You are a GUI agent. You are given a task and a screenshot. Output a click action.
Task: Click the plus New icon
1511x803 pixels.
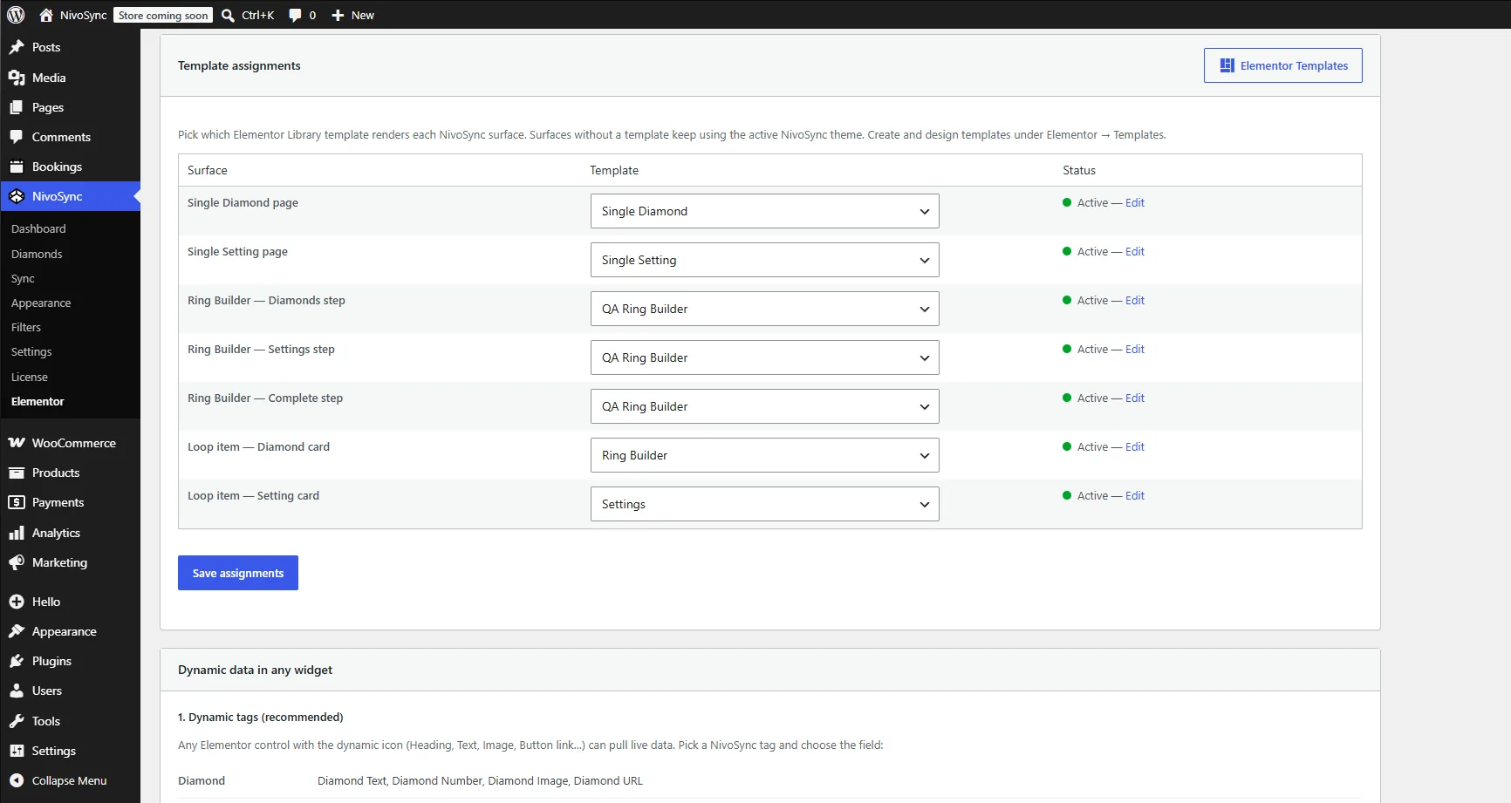(338, 15)
